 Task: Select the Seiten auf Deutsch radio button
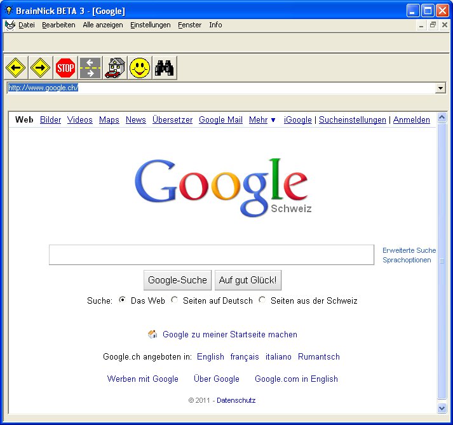pyautogui.click(x=174, y=300)
